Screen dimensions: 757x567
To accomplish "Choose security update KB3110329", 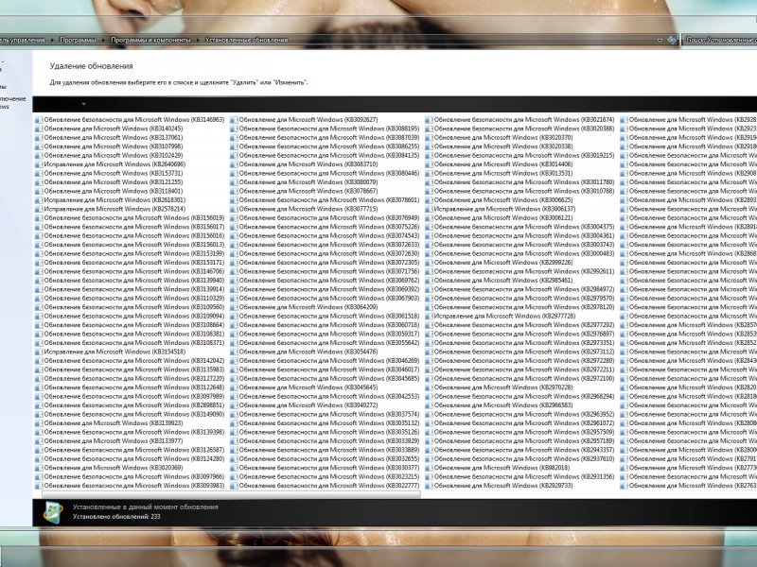I will point(130,299).
